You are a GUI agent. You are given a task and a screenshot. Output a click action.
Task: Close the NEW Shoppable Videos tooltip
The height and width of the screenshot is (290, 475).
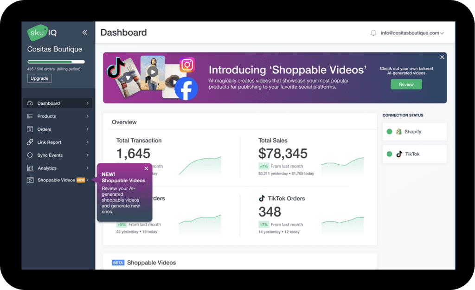click(146, 168)
